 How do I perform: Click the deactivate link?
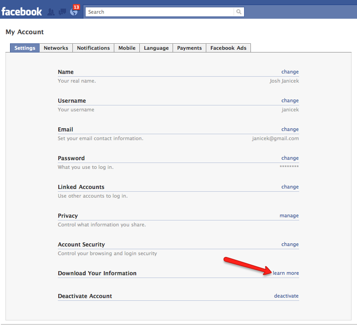coord(286,296)
